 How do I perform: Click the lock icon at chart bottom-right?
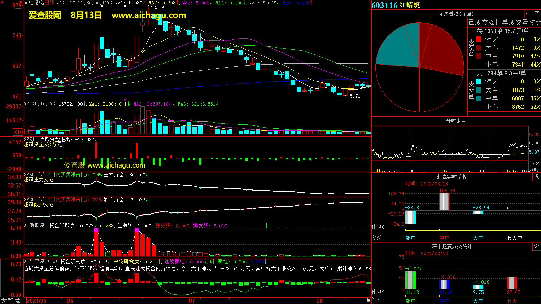tap(368, 300)
